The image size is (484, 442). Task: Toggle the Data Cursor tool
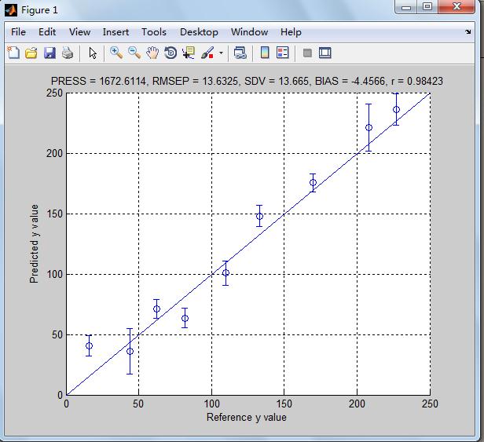(188, 53)
